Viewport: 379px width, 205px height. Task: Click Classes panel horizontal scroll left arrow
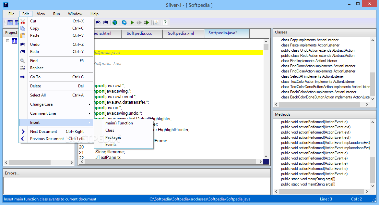click(x=277, y=104)
